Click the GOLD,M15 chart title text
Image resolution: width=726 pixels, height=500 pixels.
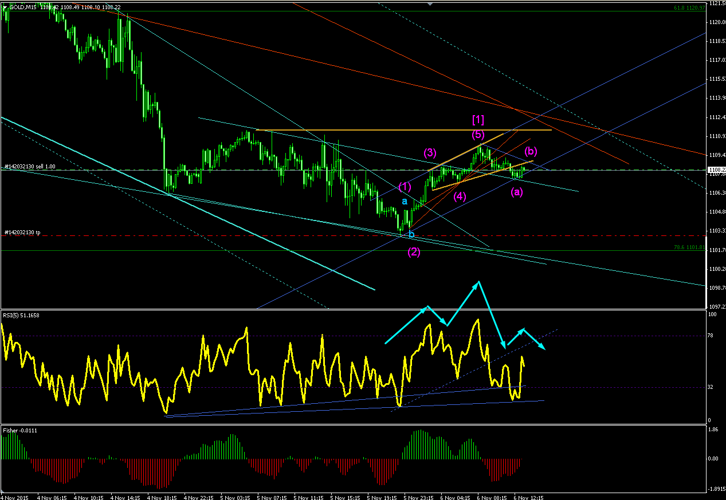[x=23, y=7]
